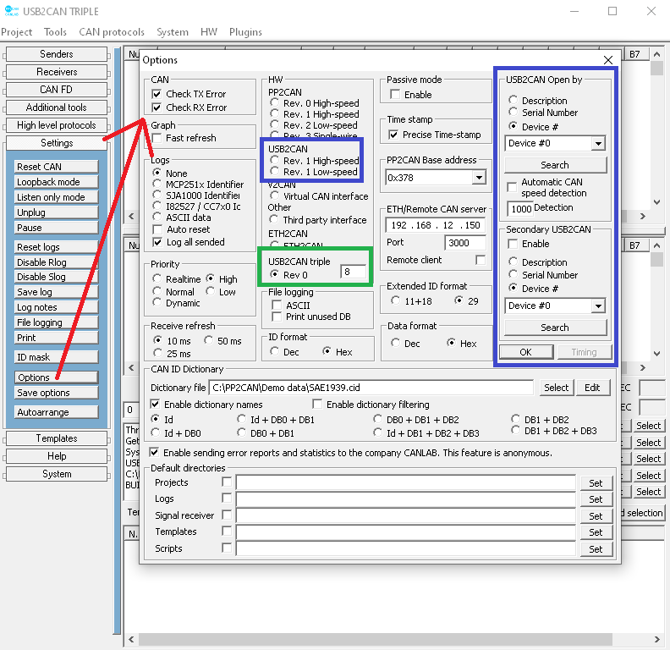Viewport: 670px width, 650px height.
Task: Click USB2CAN triple value field
Action: click(353, 272)
